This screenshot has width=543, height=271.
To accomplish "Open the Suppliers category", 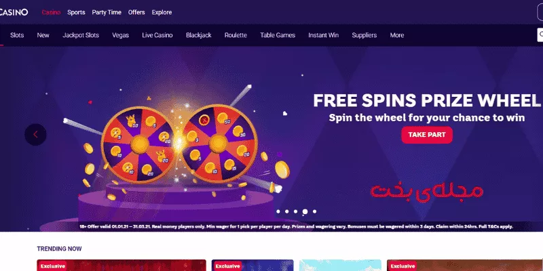I will pyautogui.click(x=364, y=35).
